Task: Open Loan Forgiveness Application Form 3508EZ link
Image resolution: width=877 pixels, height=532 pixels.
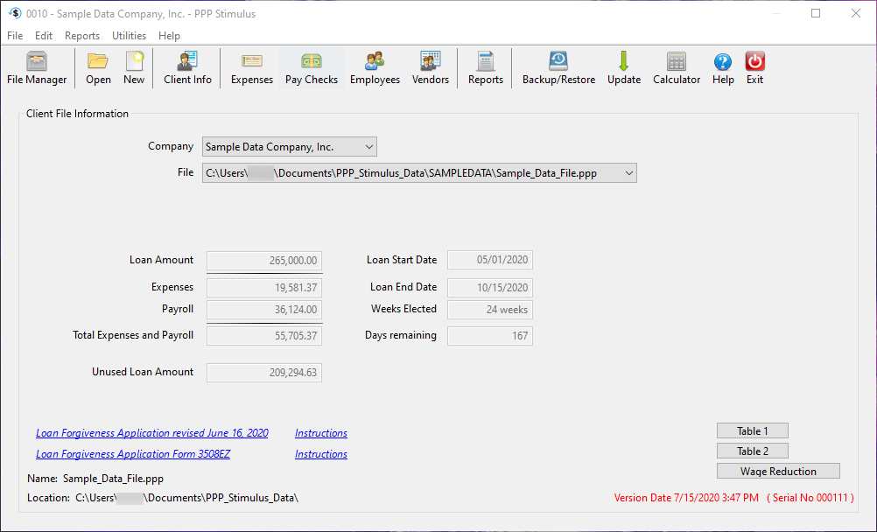Action: click(x=133, y=454)
